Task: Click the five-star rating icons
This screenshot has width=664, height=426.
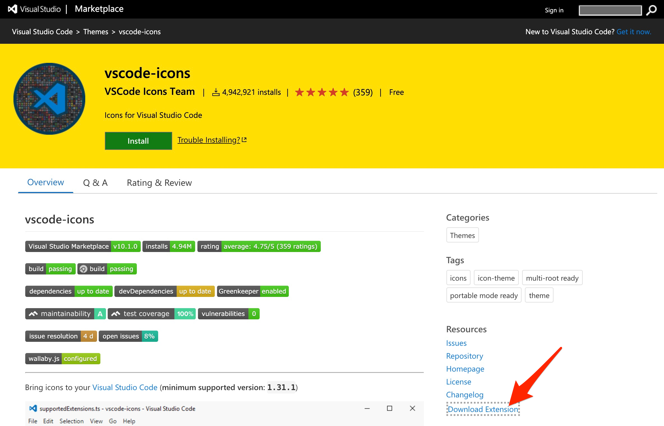Action: pyautogui.click(x=322, y=92)
